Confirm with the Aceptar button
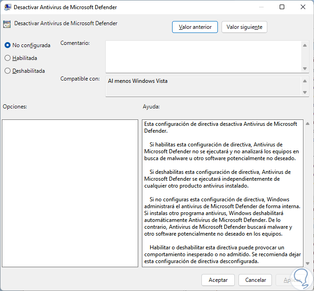This screenshot has width=314, height=291. pyautogui.click(x=218, y=280)
